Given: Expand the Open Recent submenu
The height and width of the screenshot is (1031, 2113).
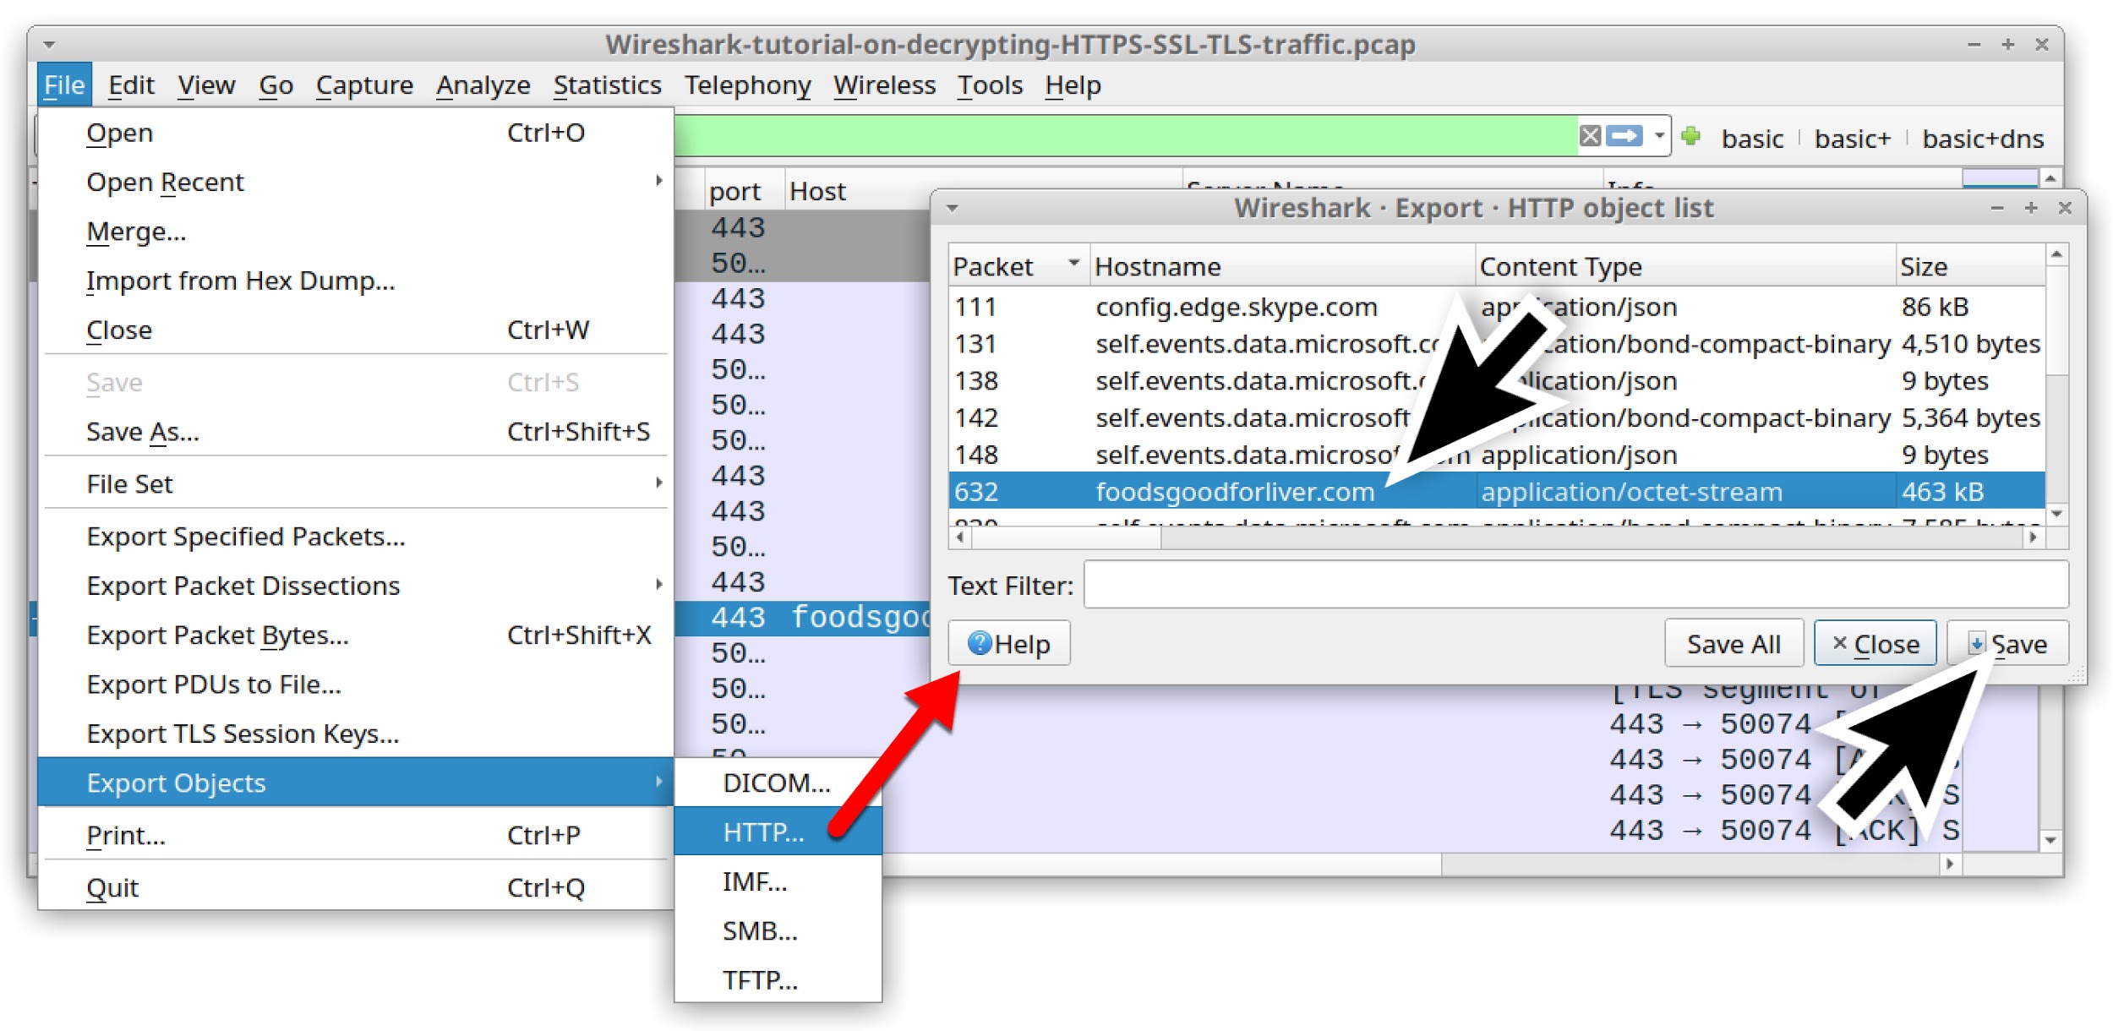Looking at the screenshot, I should coord(165,182).
